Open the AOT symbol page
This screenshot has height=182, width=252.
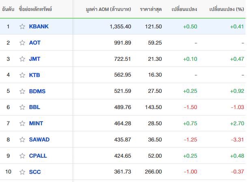[35, 43]
